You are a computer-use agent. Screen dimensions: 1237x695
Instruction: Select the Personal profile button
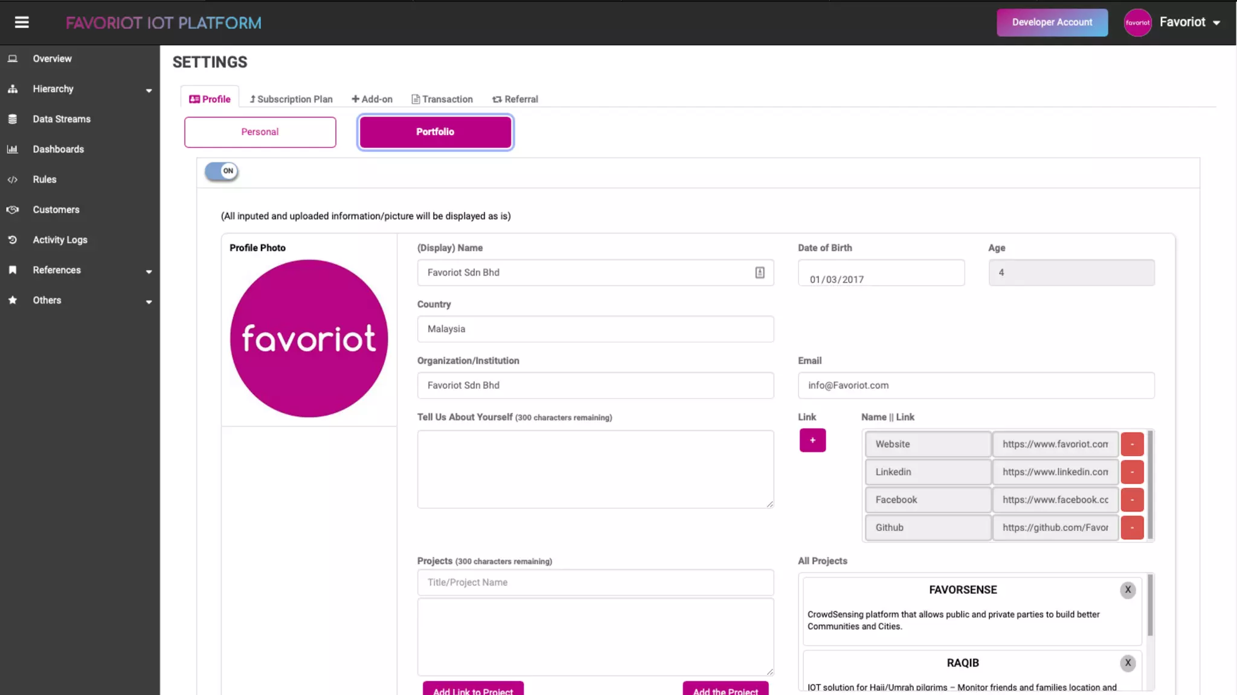(x=260, y=132)
